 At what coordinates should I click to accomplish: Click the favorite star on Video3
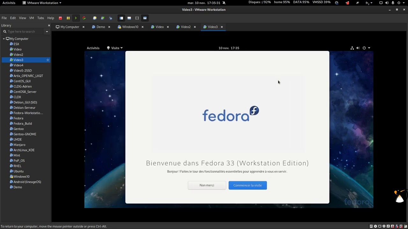(48, 60)
